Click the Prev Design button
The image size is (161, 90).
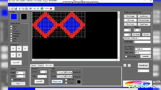(x=130, y=16)
